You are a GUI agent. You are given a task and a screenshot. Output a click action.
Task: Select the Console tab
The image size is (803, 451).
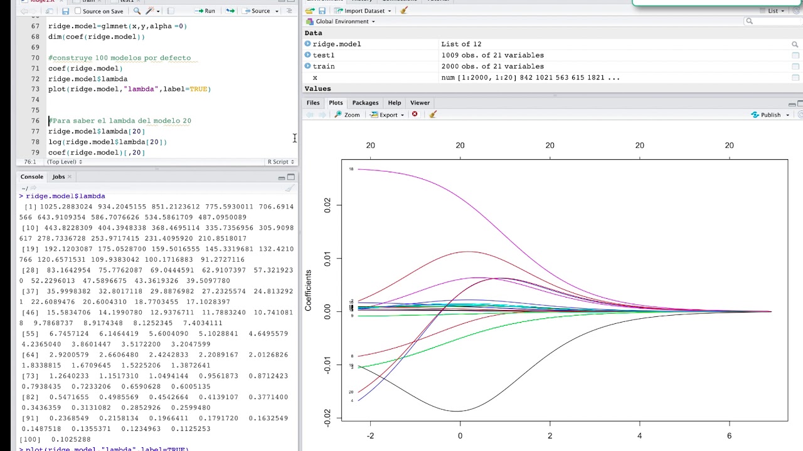coord(31,177)
